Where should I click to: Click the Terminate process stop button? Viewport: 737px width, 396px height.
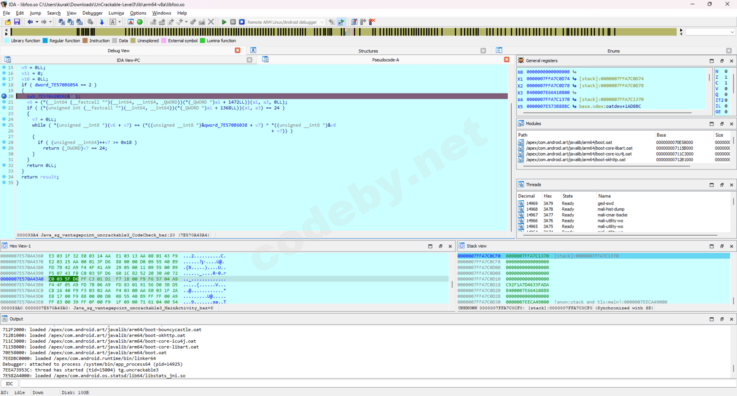click(242, 22)
